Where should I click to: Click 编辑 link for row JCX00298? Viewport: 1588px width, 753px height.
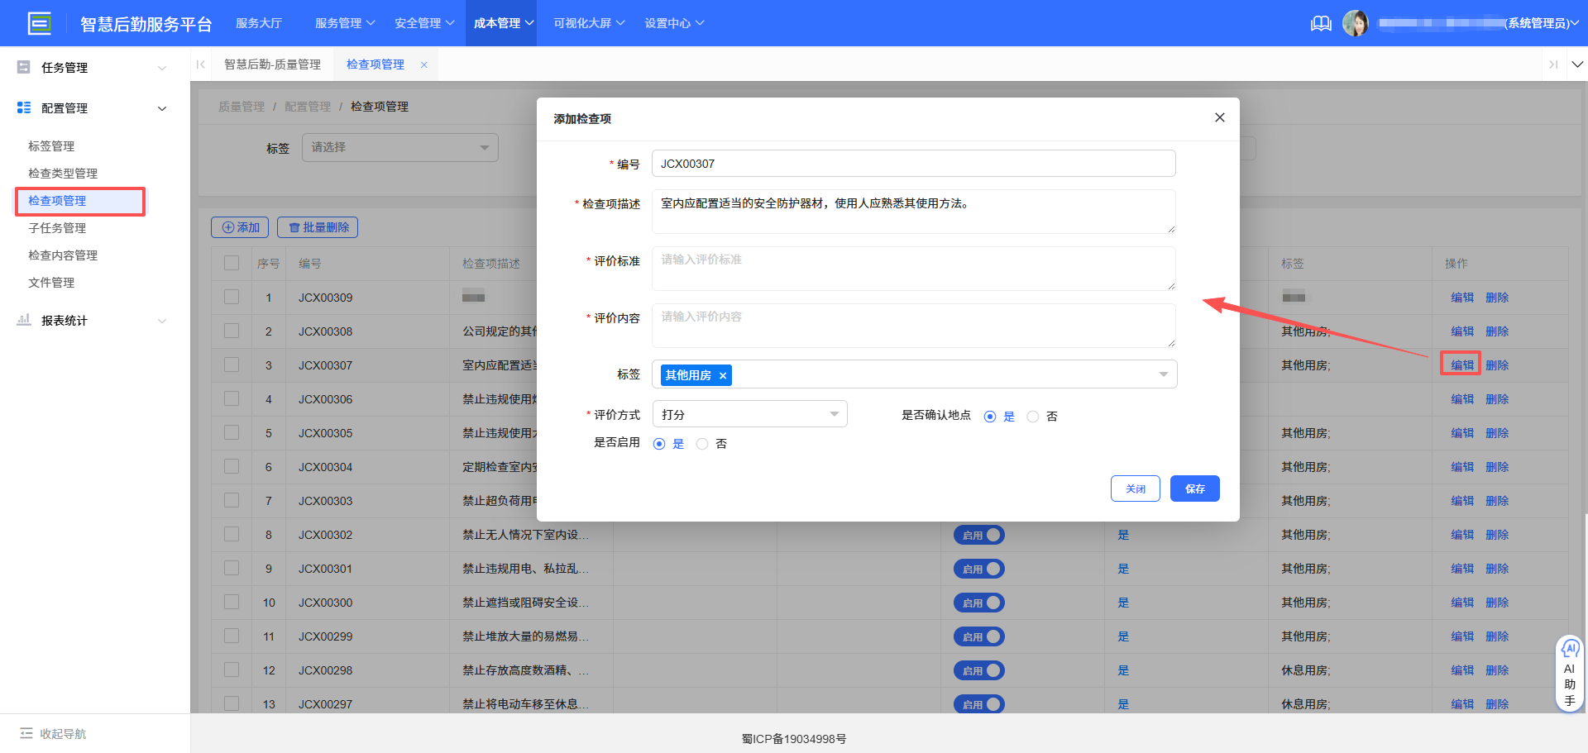pos(1461,670)
